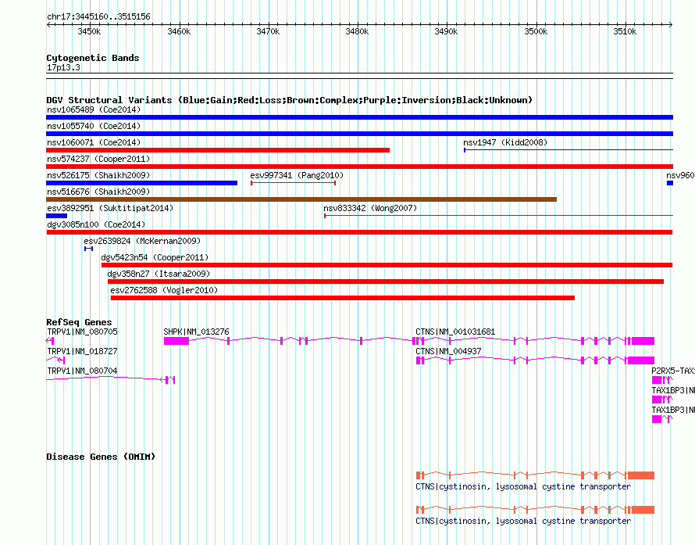Click the 3490k ruler tick label
Image resolution: width=695 pixels, height=545 pixels.
click(x=446, y=31)
